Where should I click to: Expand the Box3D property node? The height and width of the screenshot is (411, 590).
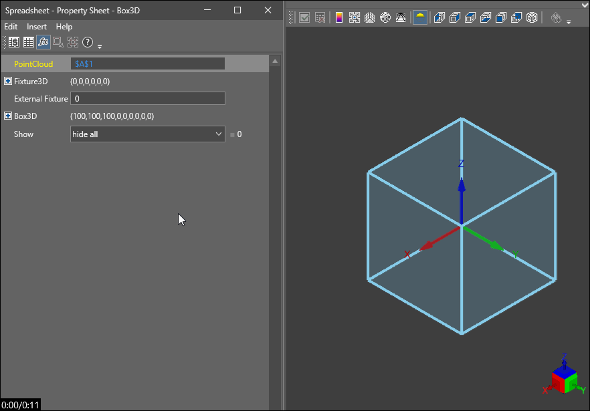[x=8, y=116]
